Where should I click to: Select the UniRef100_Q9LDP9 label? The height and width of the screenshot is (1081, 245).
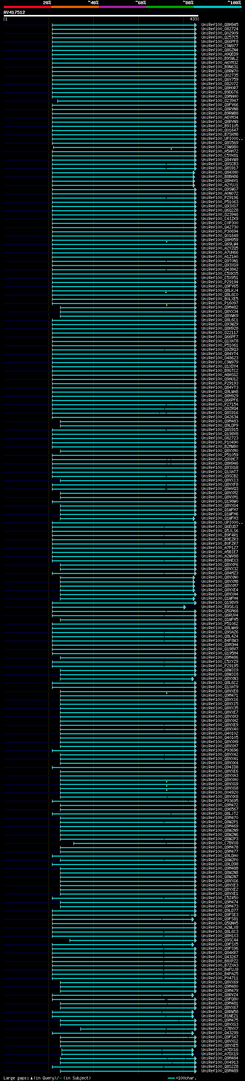click(x=220, y=426)
